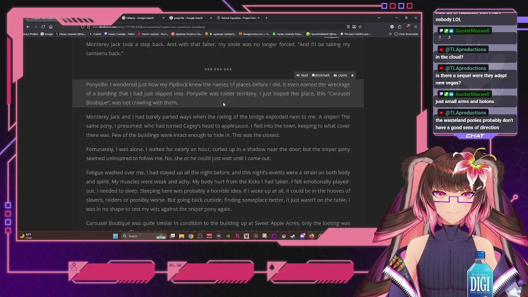
Task: Open the Windows Start menu
Action: [x=115, y=236]
